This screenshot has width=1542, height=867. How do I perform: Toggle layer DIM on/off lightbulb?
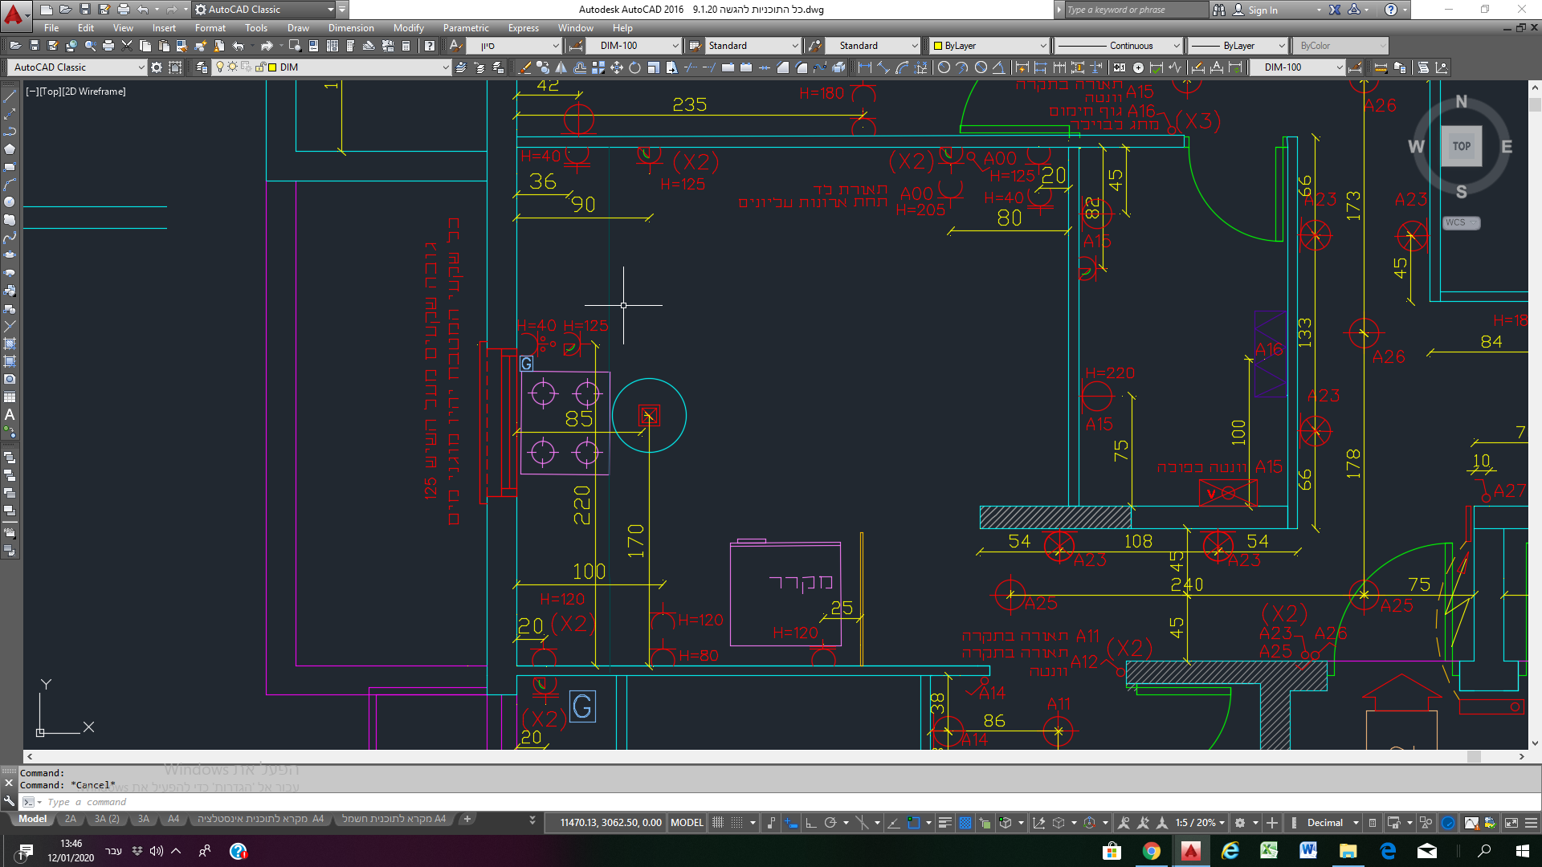(219, 67)
